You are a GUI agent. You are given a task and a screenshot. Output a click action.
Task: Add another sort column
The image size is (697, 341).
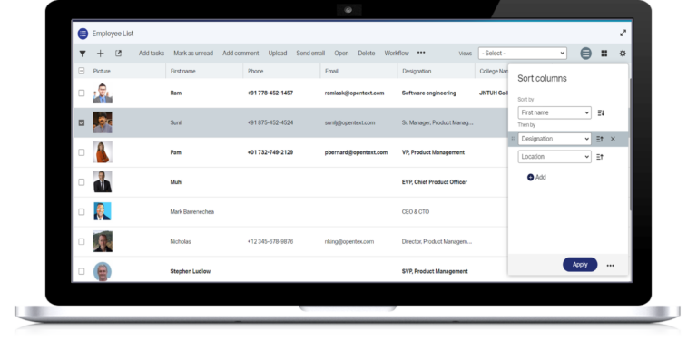(x=536, y=177)
